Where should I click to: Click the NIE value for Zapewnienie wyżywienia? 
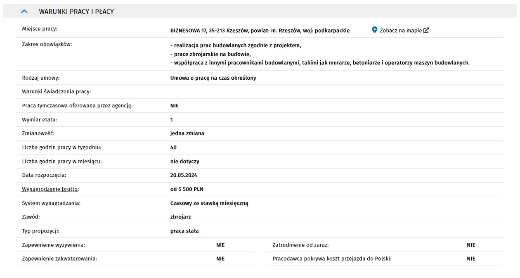220,245
